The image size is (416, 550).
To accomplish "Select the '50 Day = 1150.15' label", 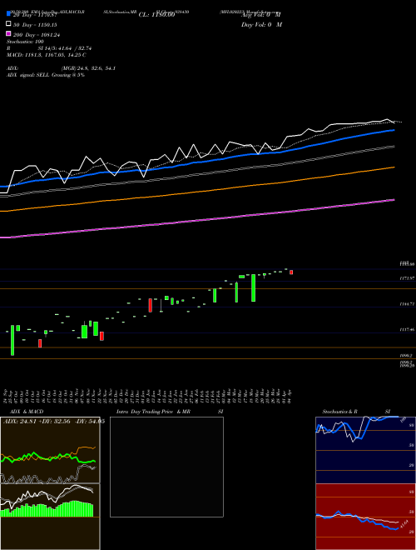I will click(x=35, y=25).
